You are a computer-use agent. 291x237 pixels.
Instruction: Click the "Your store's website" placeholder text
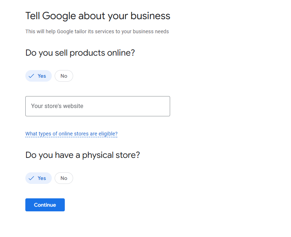click(57, 106)
